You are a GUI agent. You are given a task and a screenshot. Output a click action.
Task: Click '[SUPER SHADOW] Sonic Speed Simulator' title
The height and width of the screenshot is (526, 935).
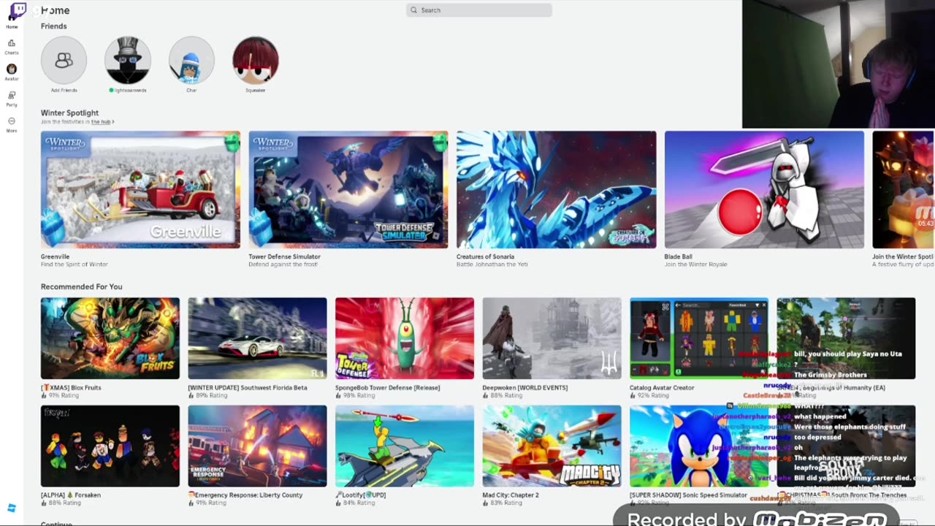pos(688,495)
